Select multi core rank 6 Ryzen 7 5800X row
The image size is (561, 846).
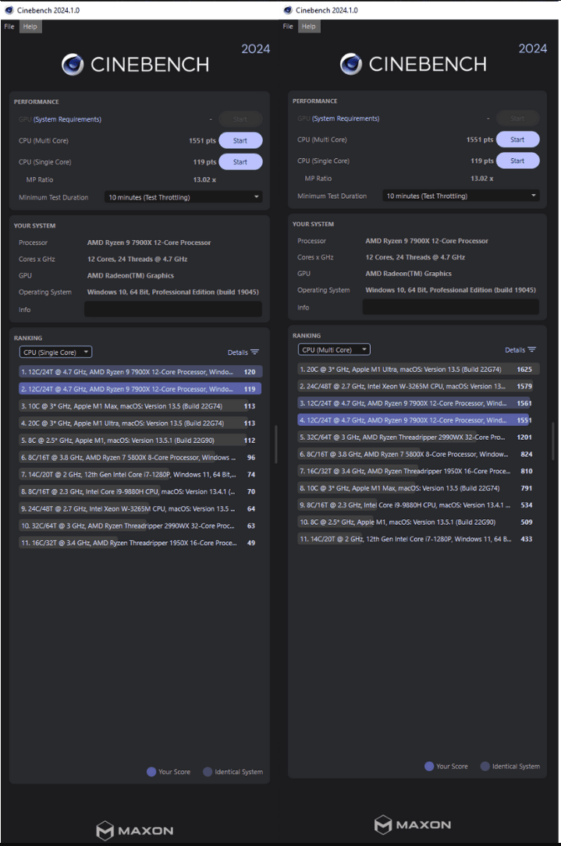coord(418,455)
